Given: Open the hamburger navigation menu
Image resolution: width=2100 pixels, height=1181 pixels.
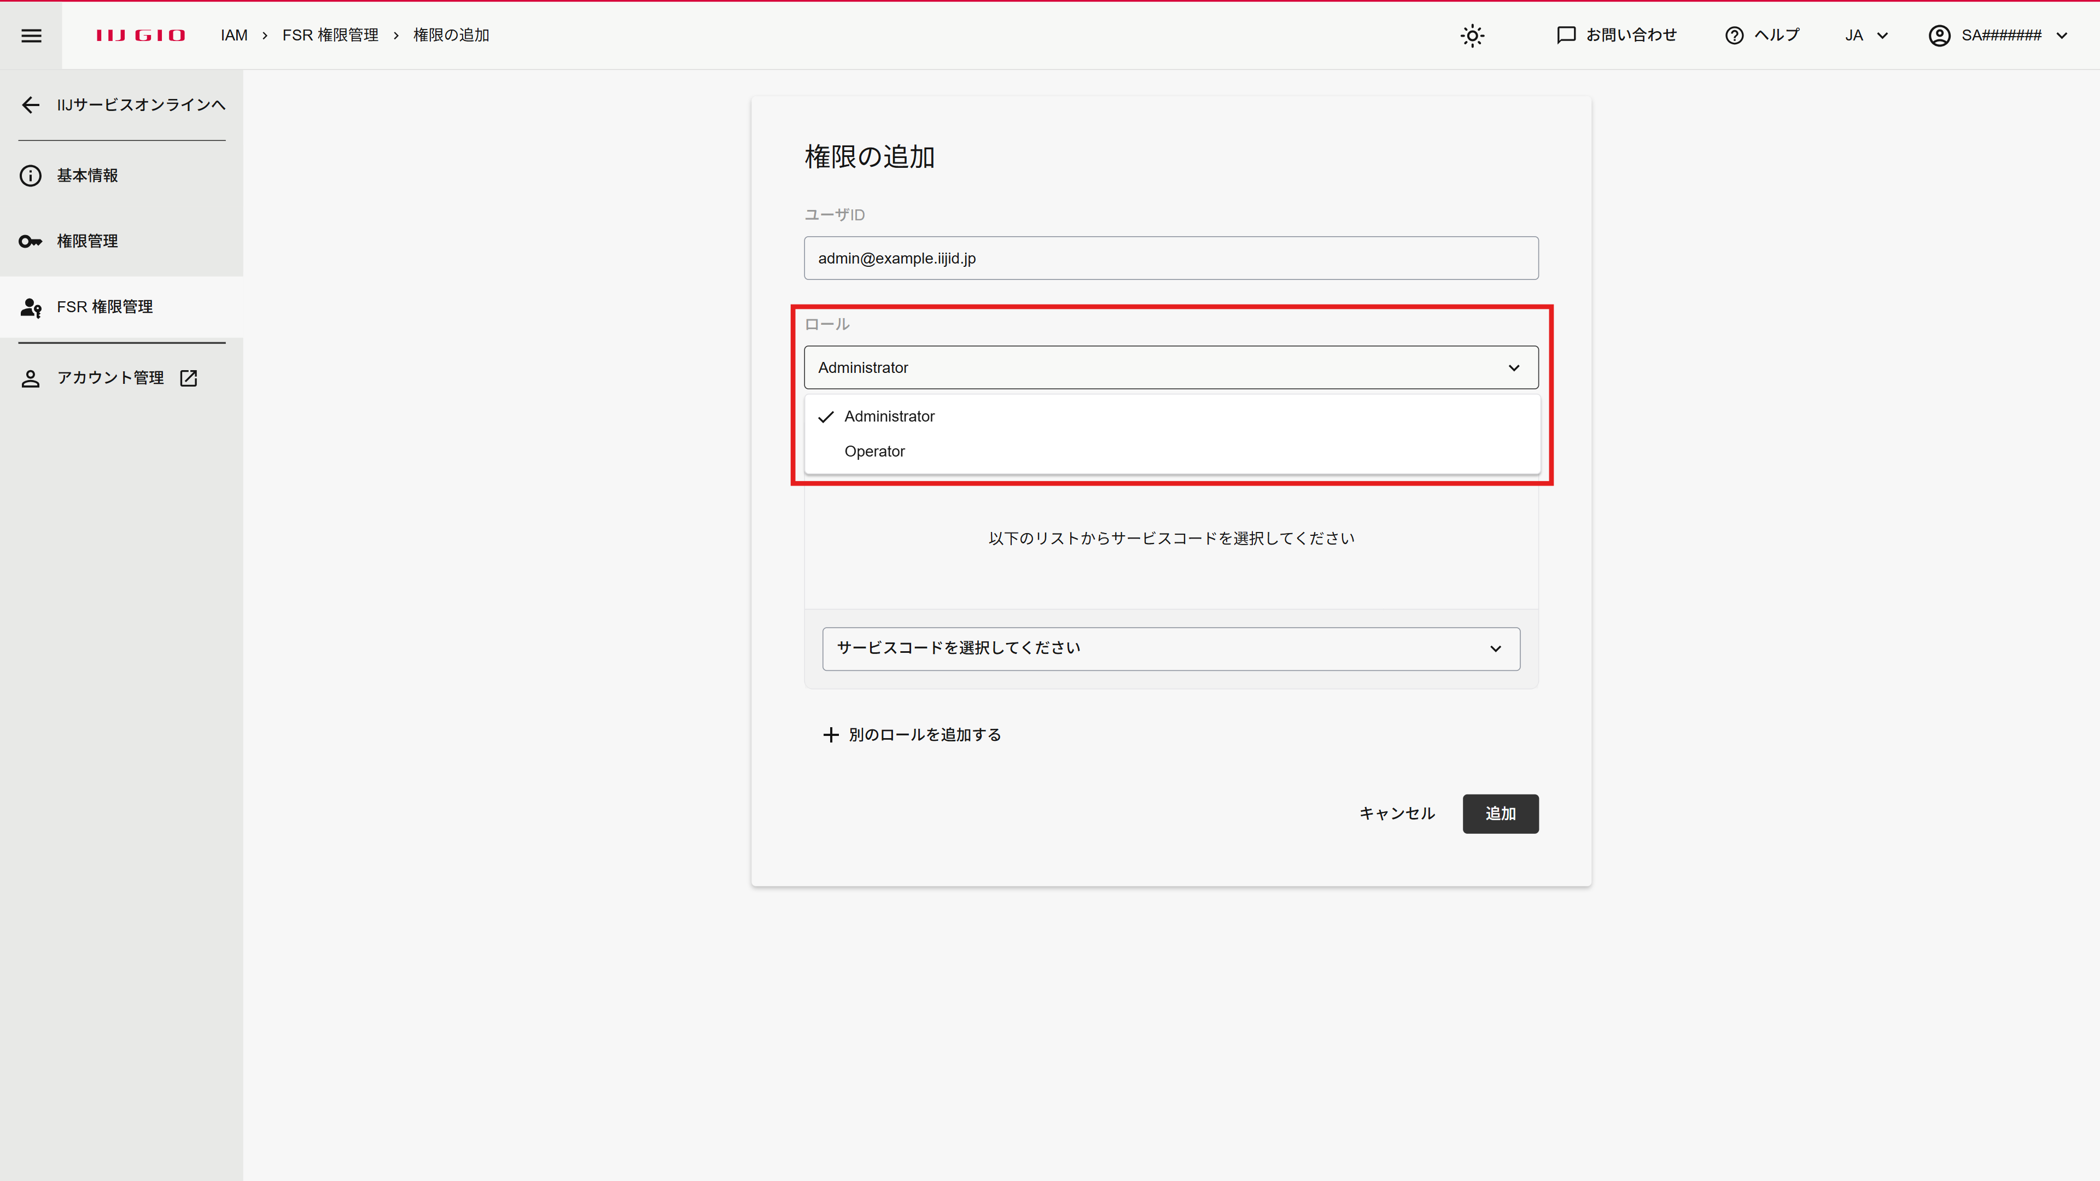Looking at the screenshot, I should 31,35.
